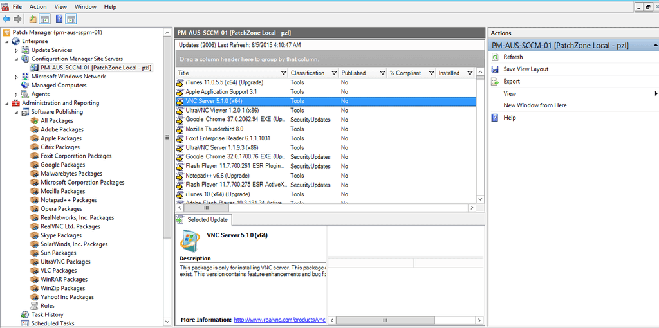Click the Help icon in Actions pane

tap(495, 118)
